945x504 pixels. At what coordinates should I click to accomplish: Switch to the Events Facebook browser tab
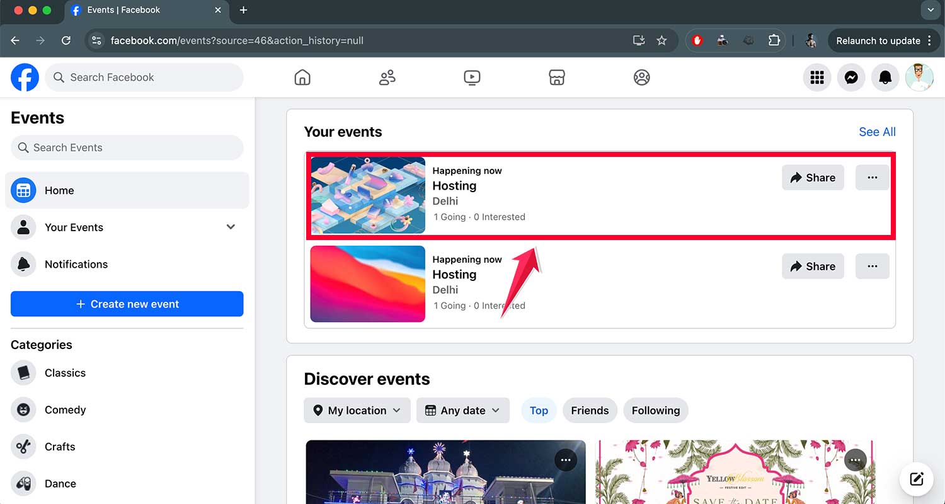(139, 10)
